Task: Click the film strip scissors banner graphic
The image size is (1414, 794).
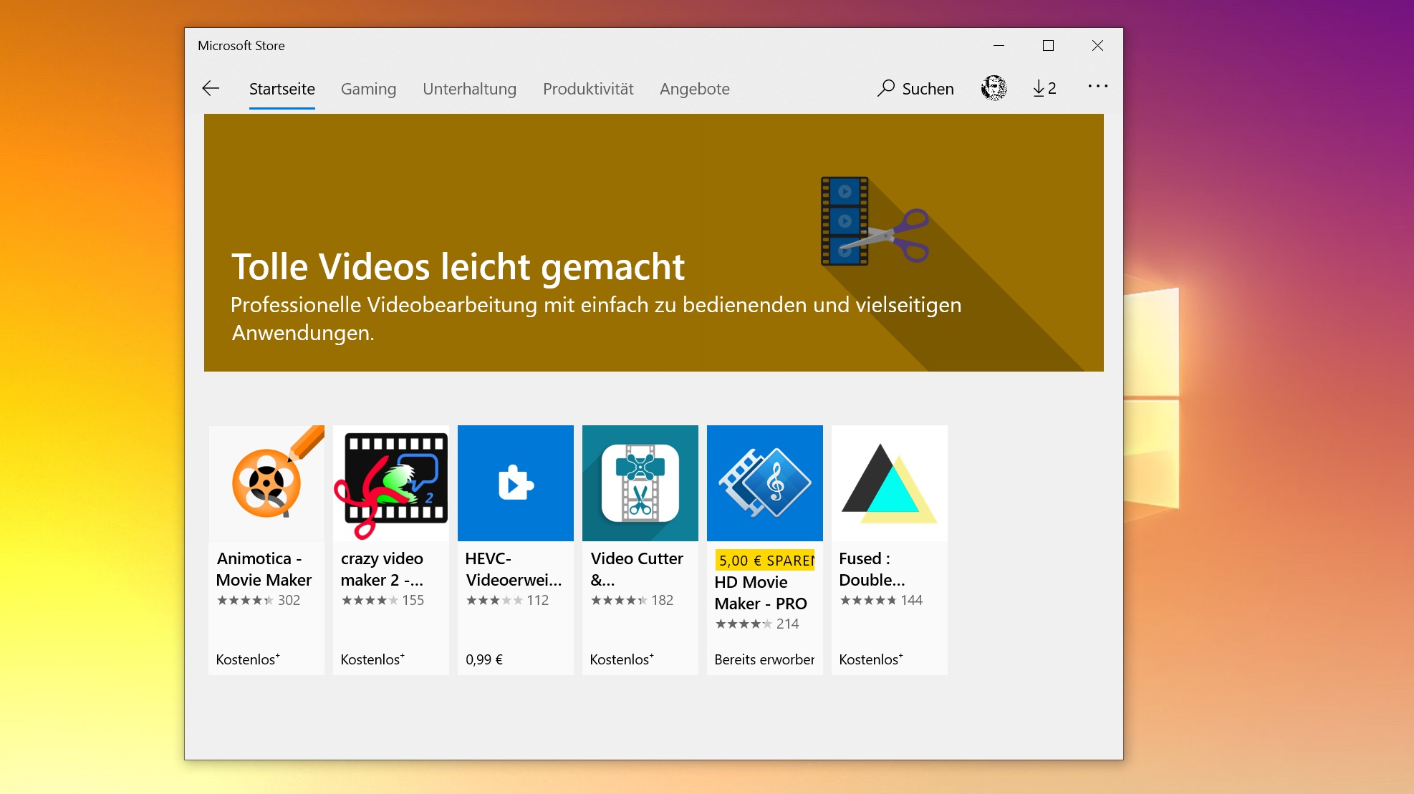Action: [x=874, y=222]
